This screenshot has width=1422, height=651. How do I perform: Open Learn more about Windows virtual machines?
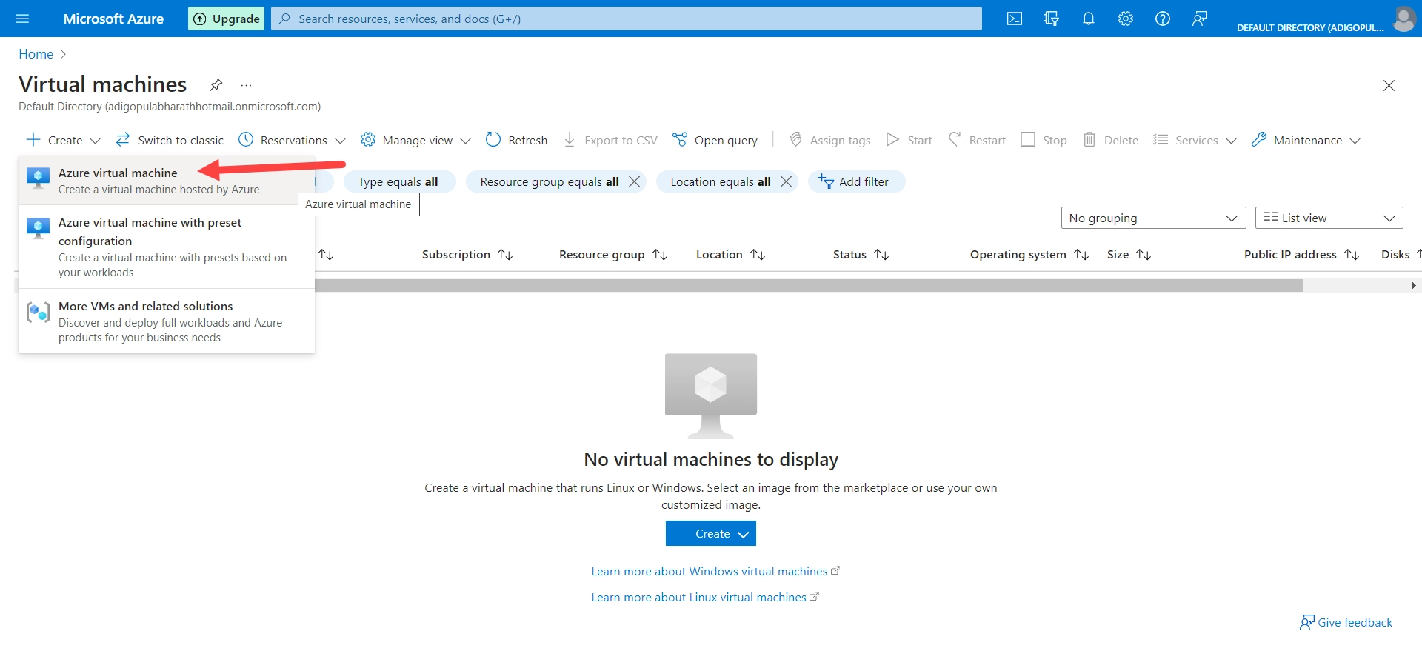click(x=715, y=571)
